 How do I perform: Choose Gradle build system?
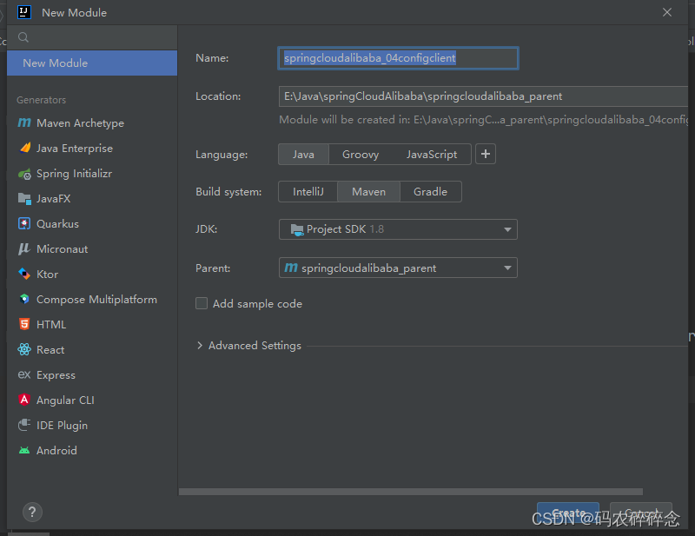click(x=430, y=191)
